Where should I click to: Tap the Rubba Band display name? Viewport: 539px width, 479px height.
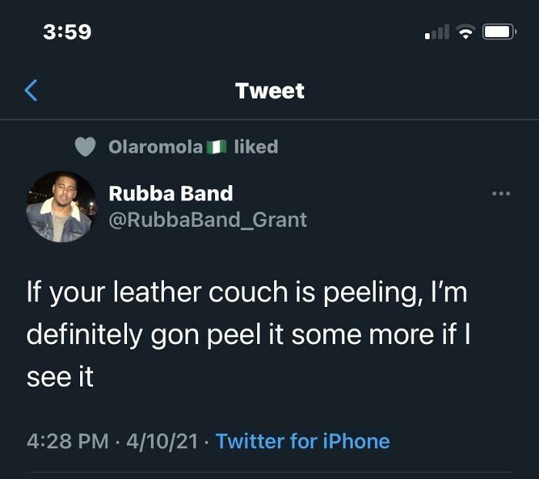171,193
